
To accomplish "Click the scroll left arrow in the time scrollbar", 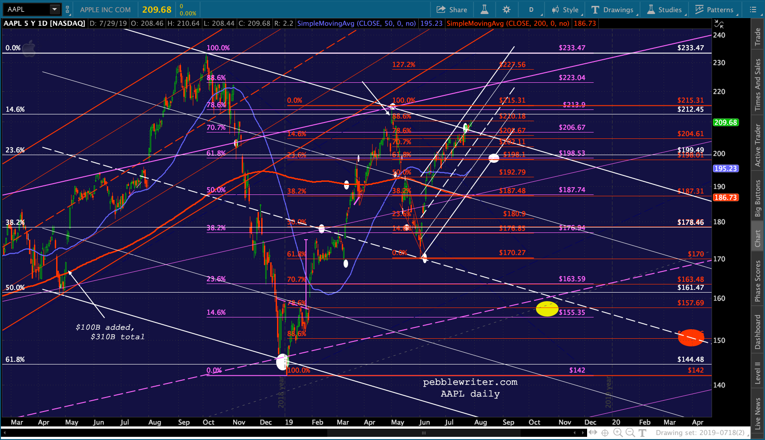I will click(574, 433).
